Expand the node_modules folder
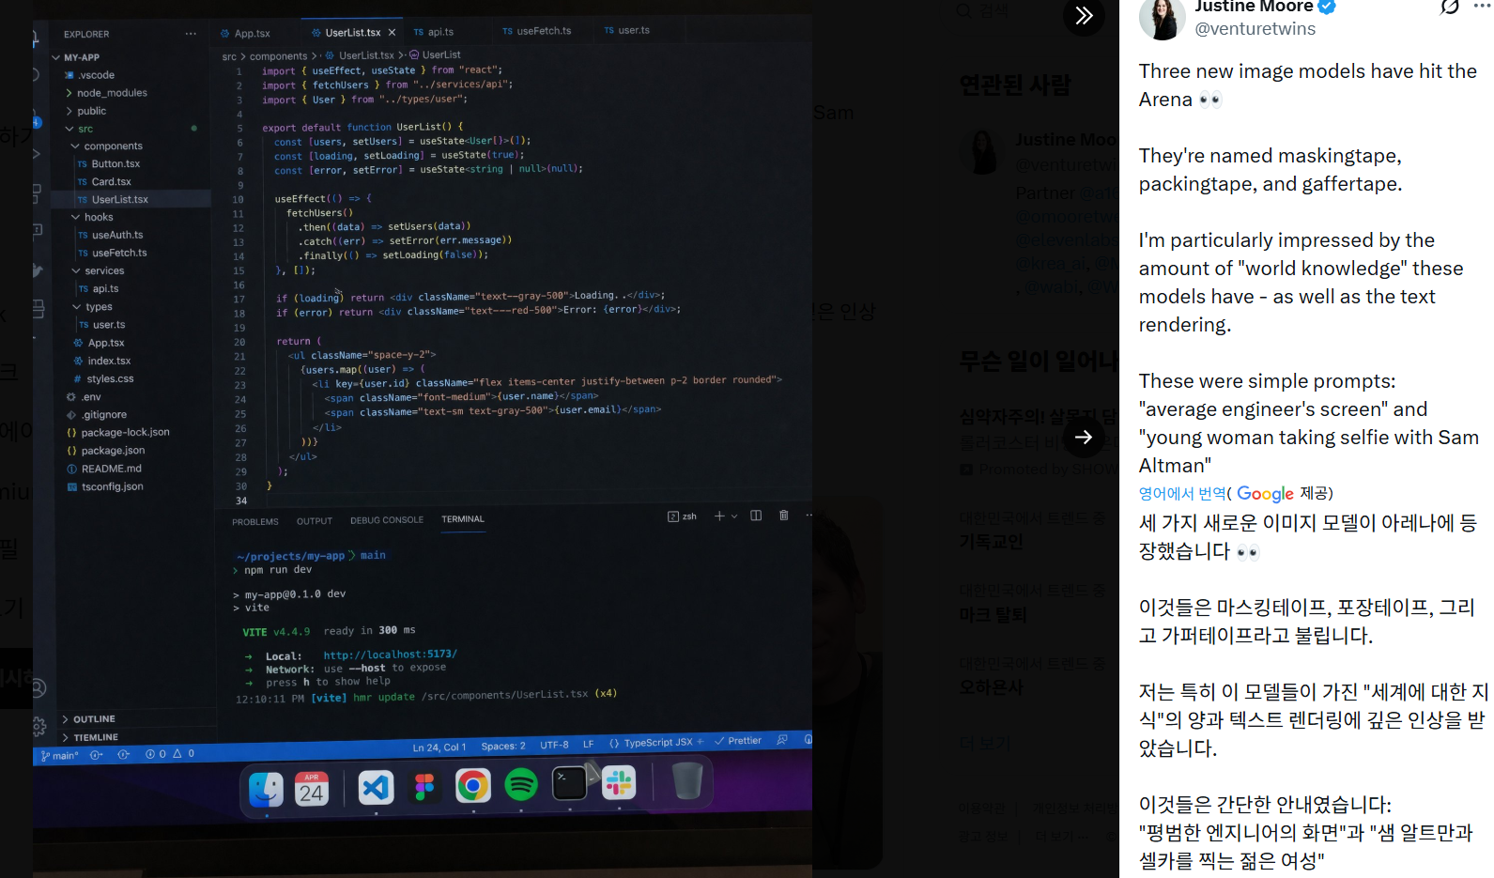Viewport: 1494px width, 878px height. click(111, 93)
